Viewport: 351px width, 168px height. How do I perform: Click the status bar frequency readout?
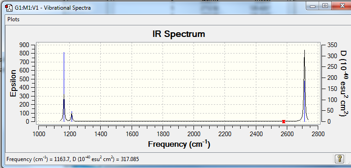point(73,159)
